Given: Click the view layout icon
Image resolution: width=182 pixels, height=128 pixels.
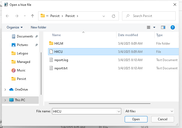Looking at the screenshot, I should point(149,27).
